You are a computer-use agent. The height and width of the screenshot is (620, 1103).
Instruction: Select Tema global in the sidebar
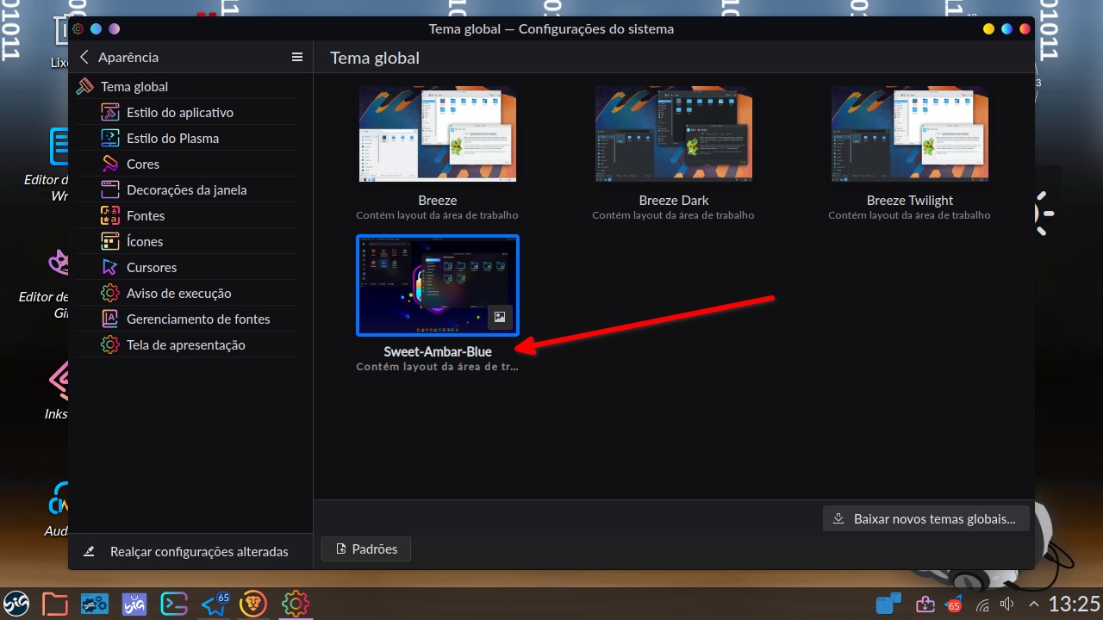point(189,86)
